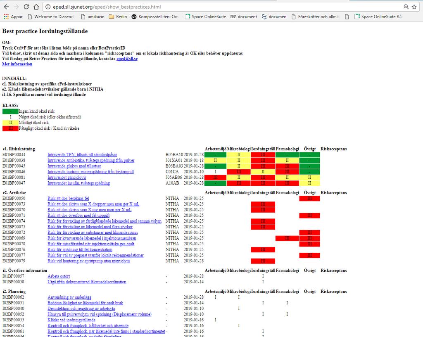Open the eped@sll.se email link

coord(127,59)
